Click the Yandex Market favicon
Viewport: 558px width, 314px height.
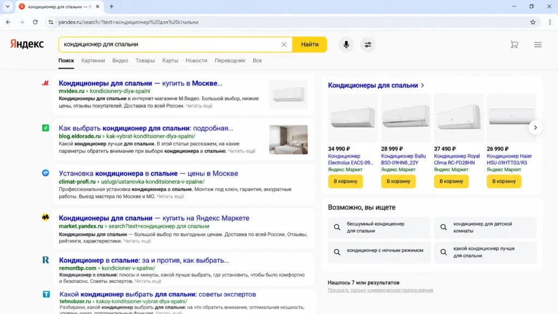[x=46, y=217]
